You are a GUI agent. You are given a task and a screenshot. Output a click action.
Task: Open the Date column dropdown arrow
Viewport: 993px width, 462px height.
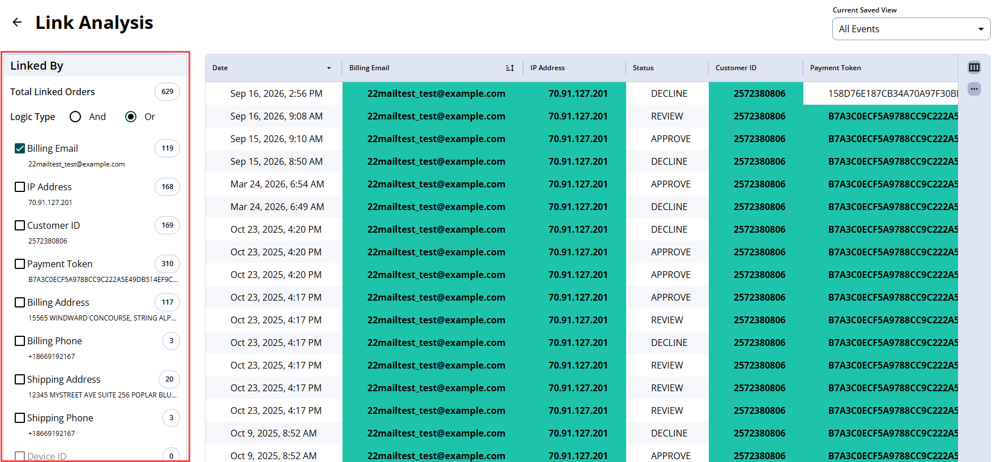click(x=328, y=68)
